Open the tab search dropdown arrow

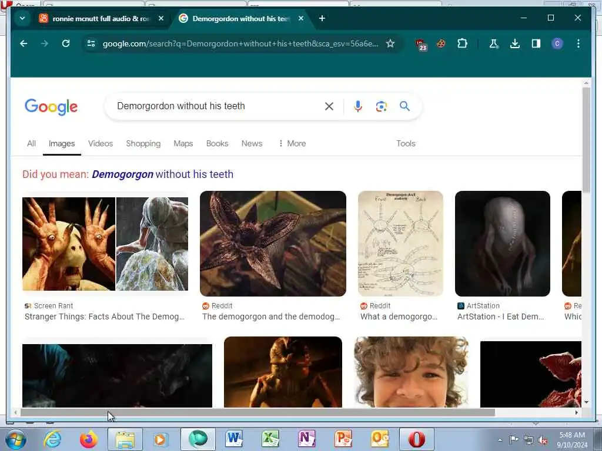coord(22,18)
